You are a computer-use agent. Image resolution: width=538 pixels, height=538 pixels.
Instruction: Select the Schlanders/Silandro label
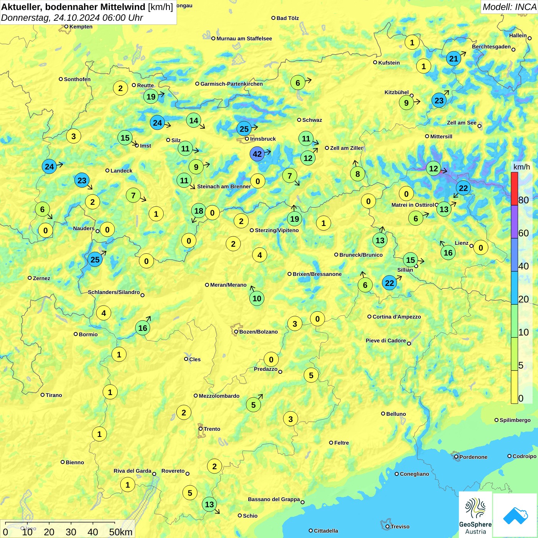pos(114,292)
